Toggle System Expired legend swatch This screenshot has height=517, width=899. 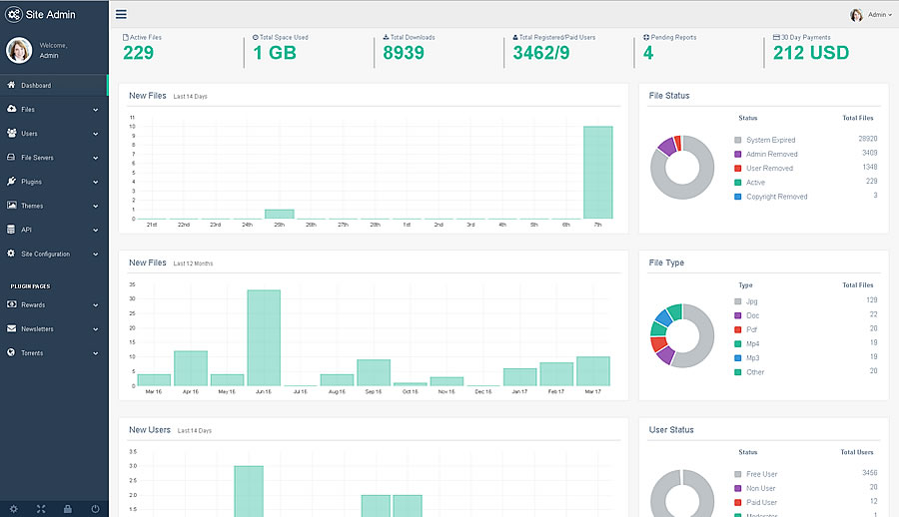coord(738,140)
